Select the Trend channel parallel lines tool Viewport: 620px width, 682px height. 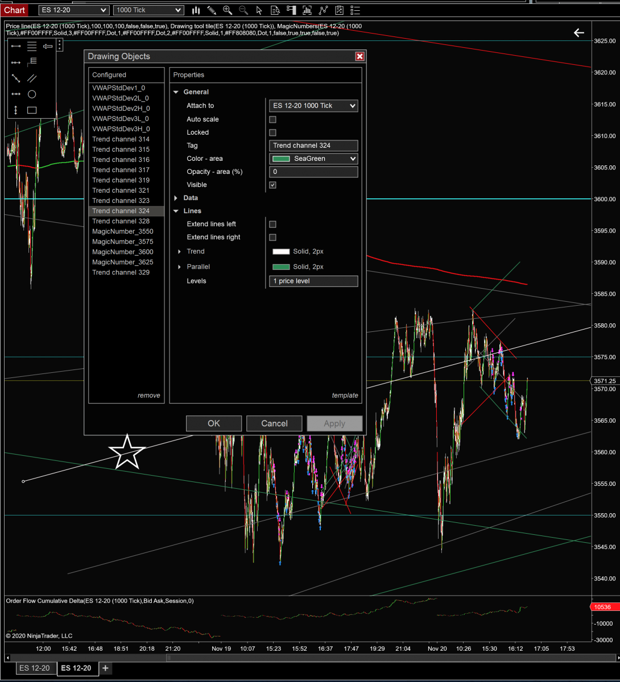point(32,78)
